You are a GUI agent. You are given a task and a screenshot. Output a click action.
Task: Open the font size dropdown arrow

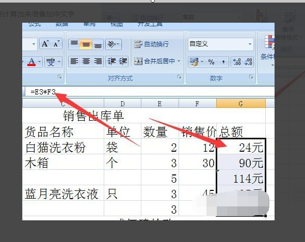click(x=34, y=44)
